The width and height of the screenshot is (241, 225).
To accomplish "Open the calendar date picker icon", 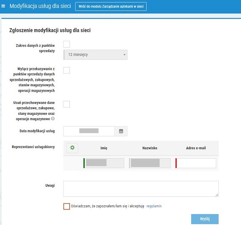I will (x=121, y=131).
